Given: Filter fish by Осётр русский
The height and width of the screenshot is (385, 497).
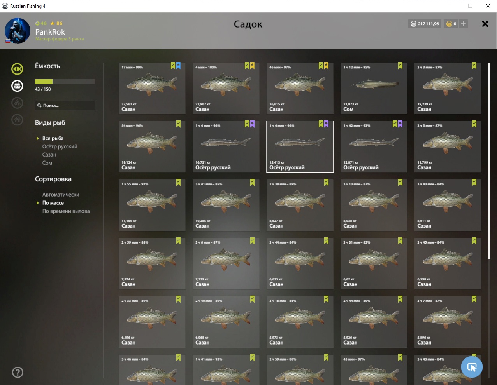Looking at the screenshot, I should [x=60, y=146].
